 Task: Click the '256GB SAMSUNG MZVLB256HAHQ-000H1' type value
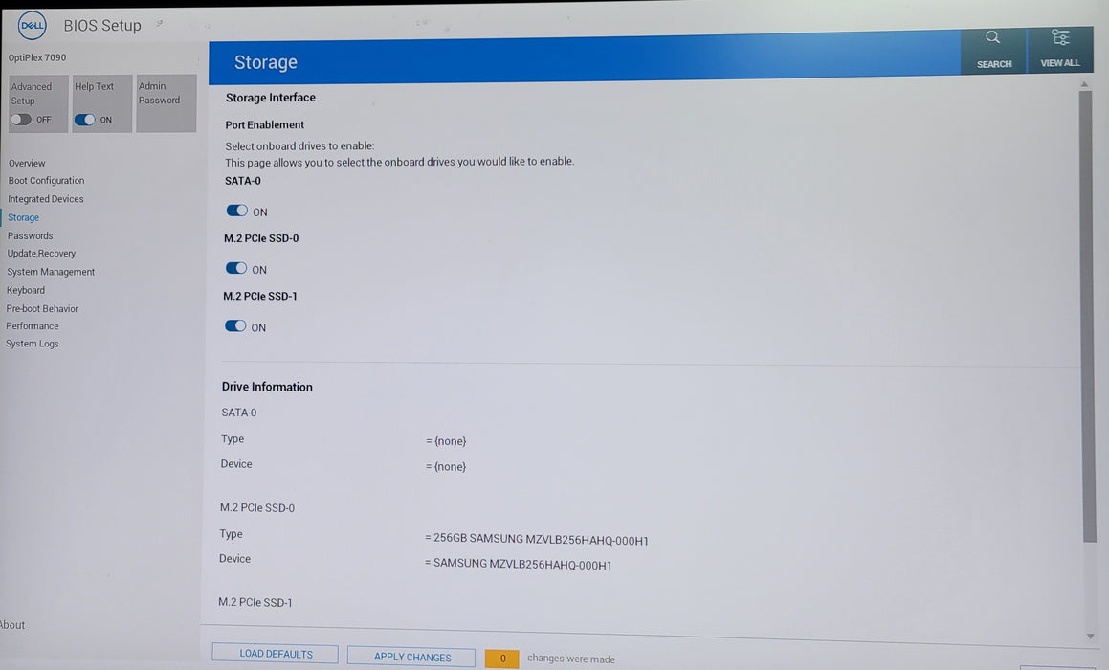(541, 539)
